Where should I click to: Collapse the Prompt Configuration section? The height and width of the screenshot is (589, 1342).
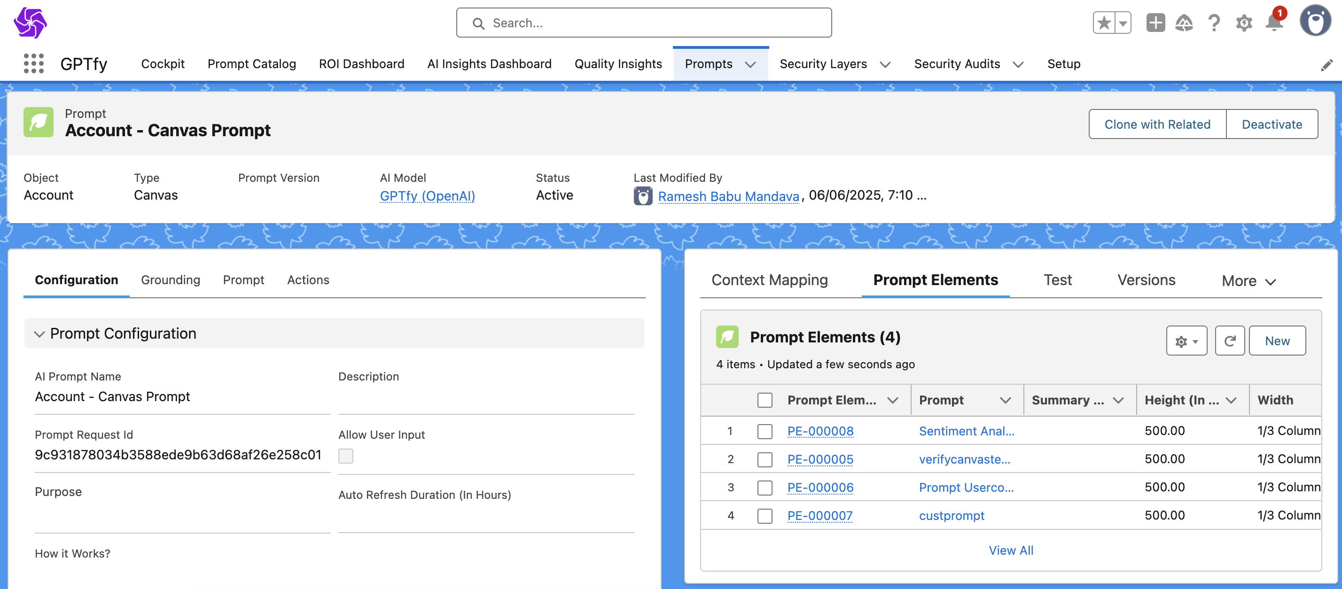tap(39, 334)
